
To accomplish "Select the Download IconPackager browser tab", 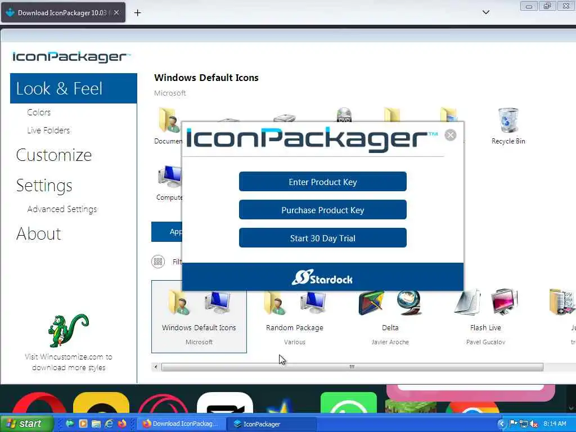I will (63, 12).
